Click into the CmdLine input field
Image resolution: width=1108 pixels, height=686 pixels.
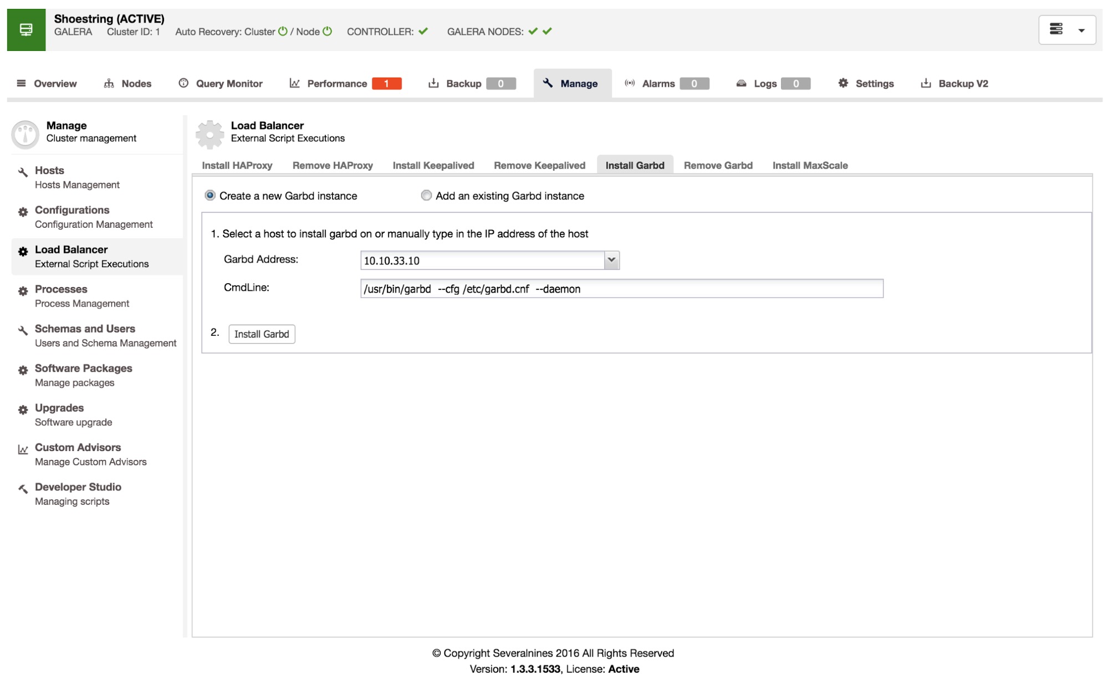(x=622, y=289)
